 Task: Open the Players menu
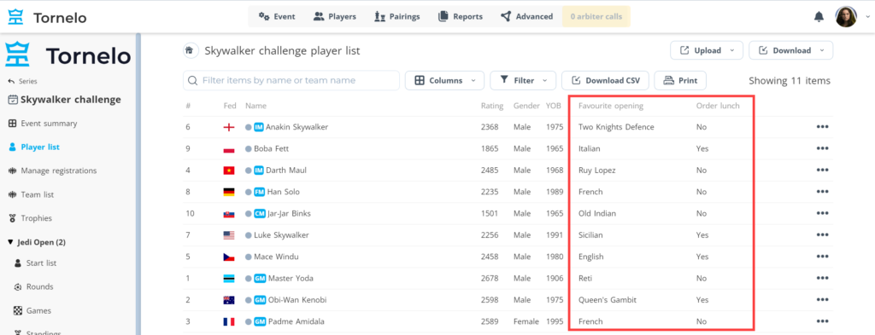click(335, 17)
